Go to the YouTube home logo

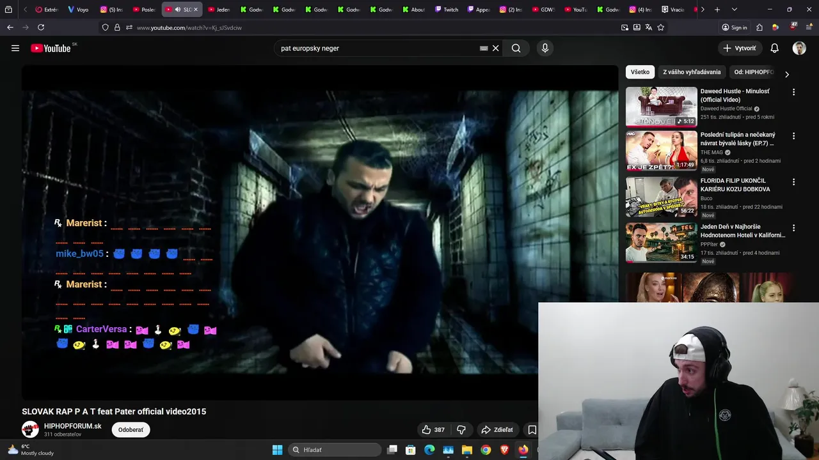click(51, 48)
